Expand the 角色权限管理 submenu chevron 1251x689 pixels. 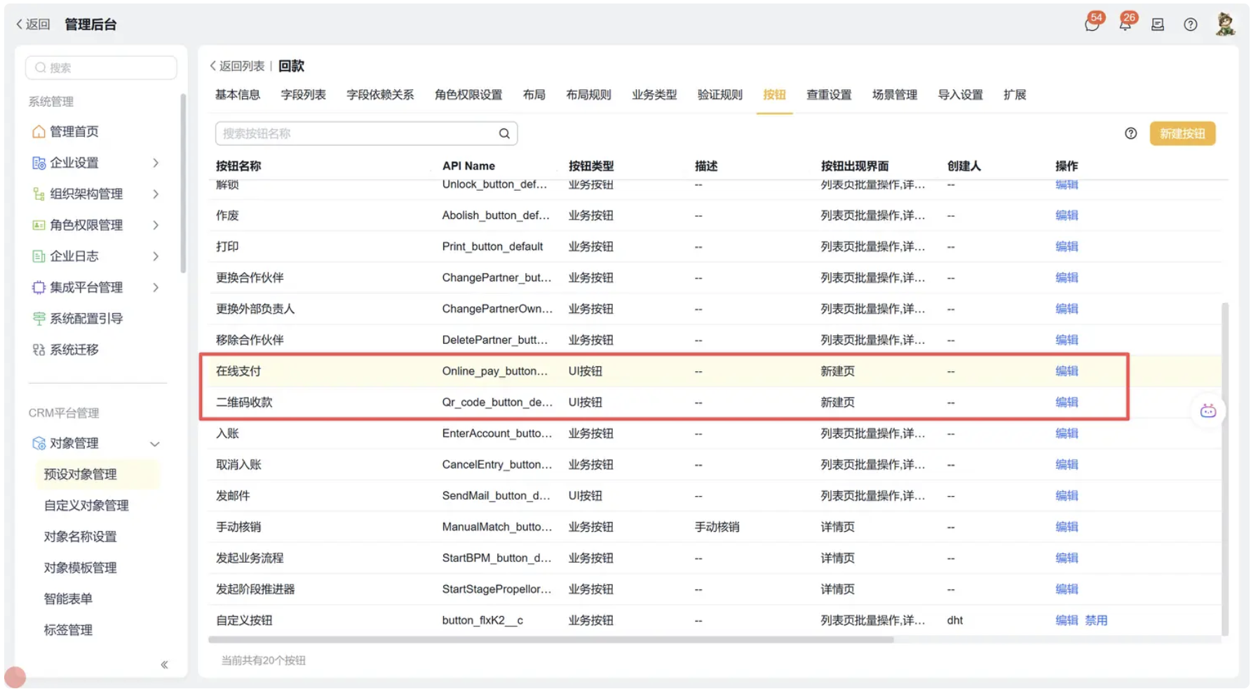coord(156,225)
